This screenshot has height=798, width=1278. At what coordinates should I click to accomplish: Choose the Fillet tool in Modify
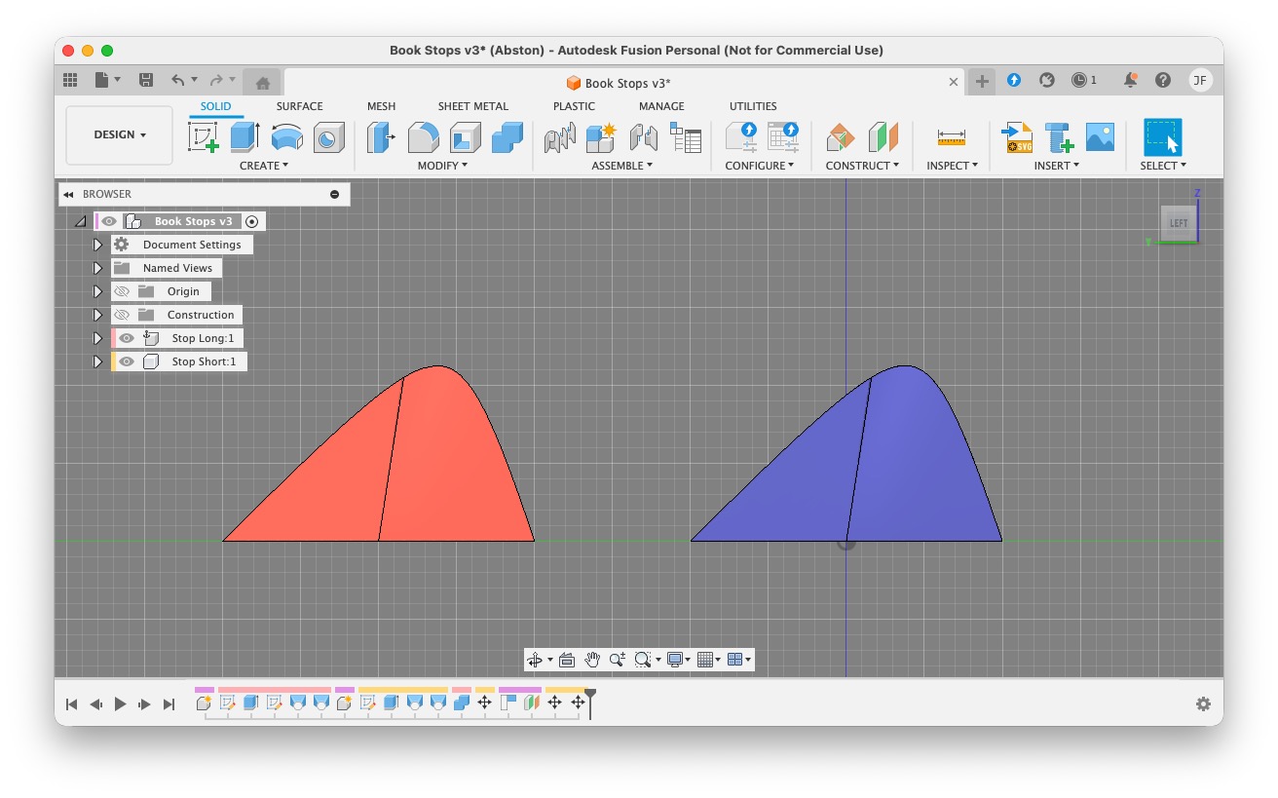point(423,137)
